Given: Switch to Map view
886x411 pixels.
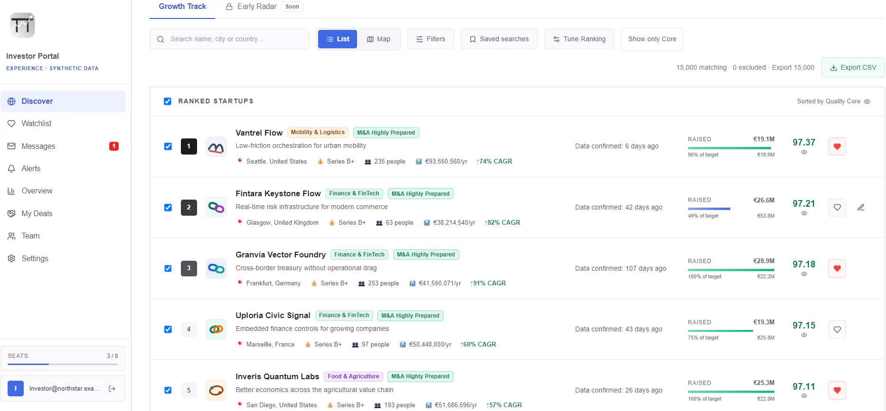Looking at the screenshot, I should [378, 39].
